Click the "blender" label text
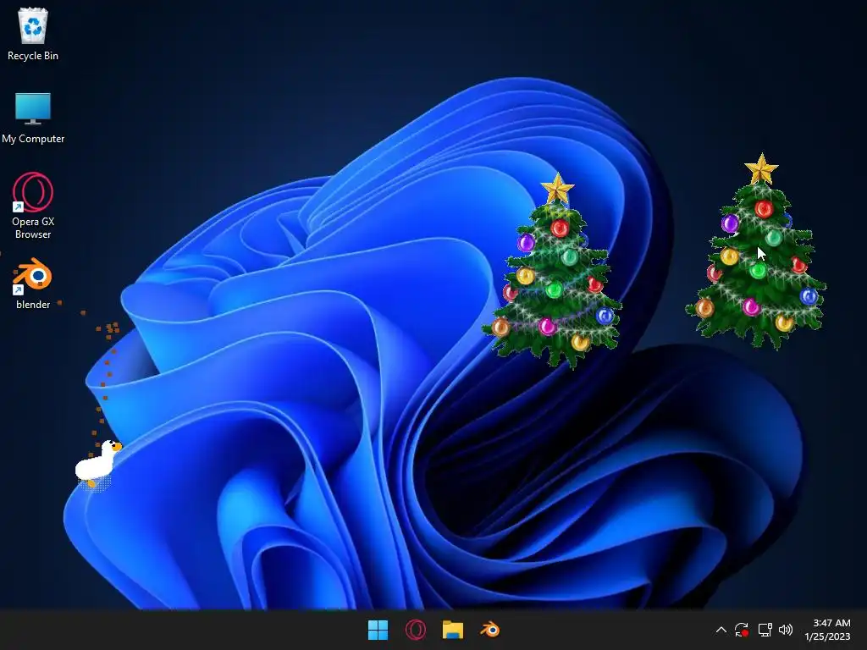867x650 pixels. [33, 305]
